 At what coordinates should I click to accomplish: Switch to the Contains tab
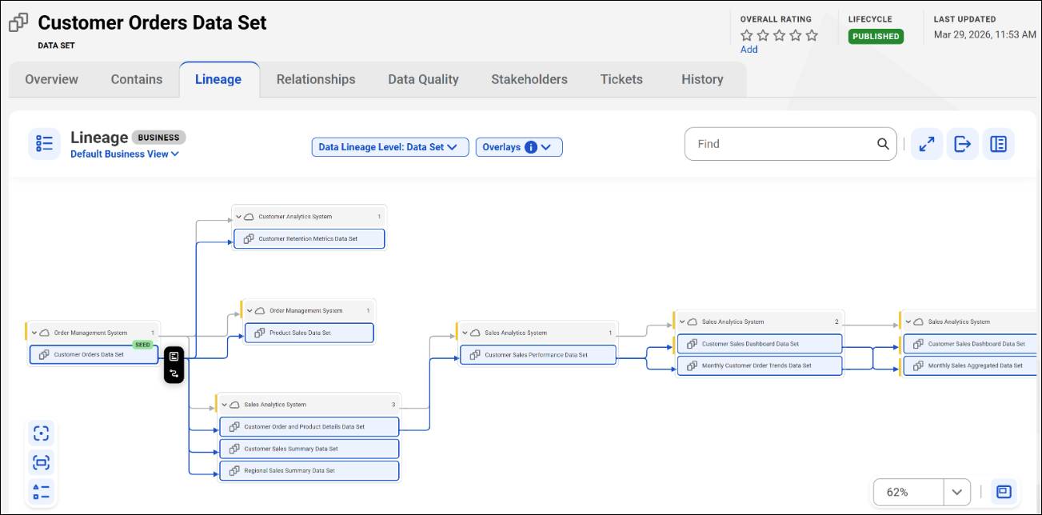[137, 79]
